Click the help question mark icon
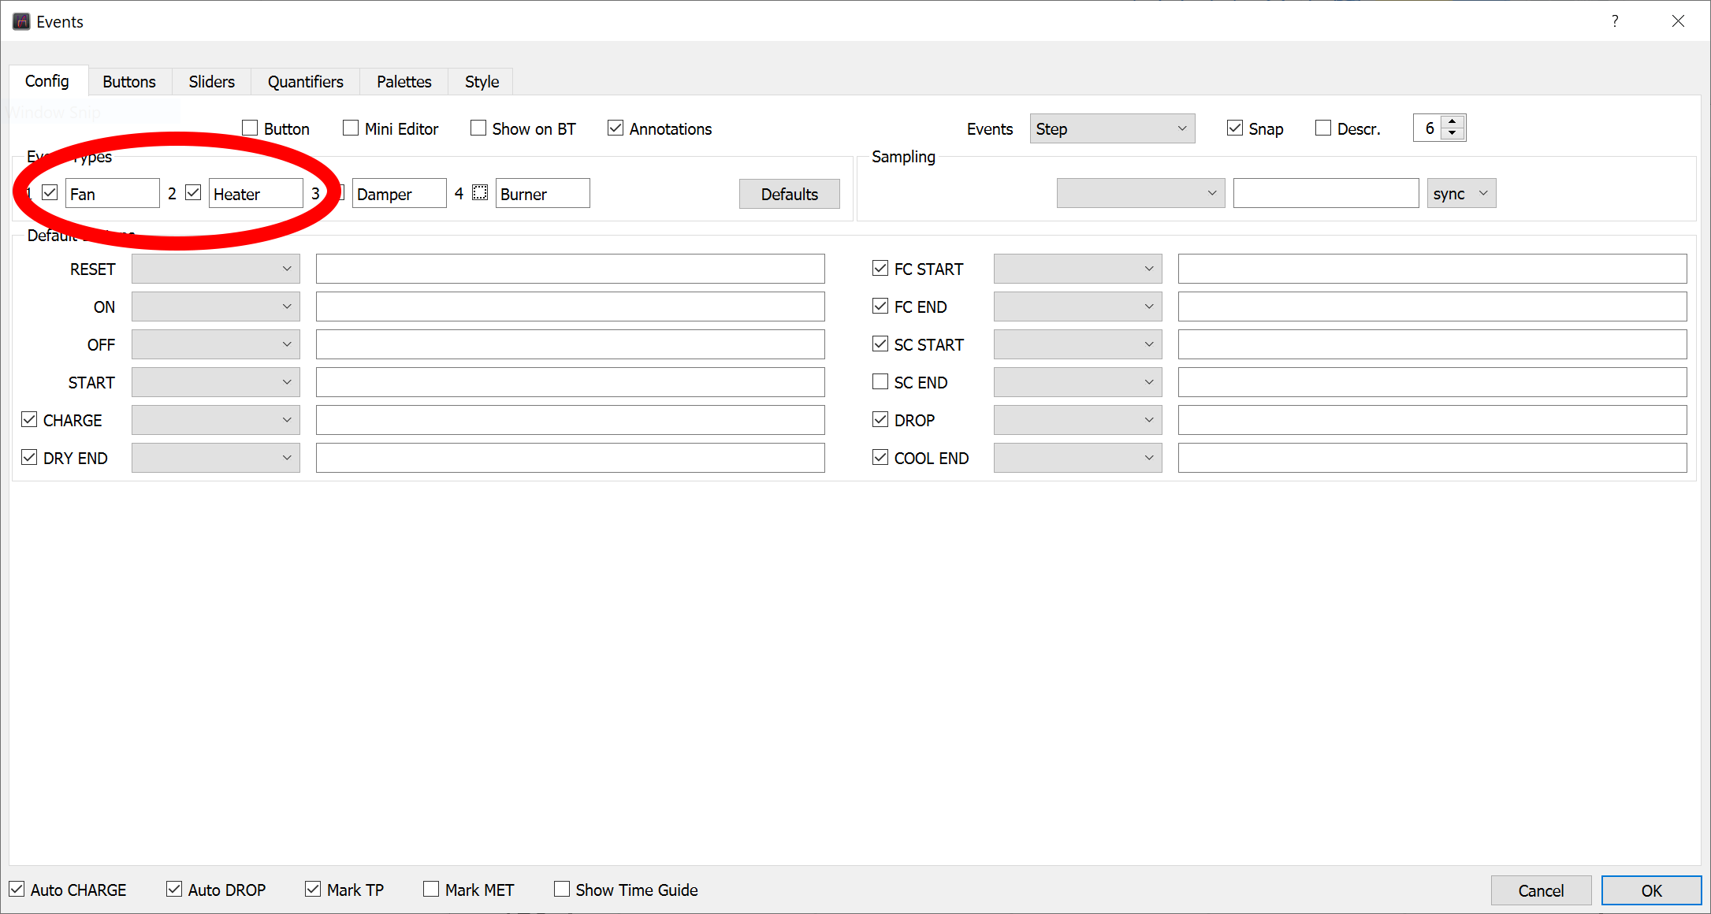The width and height of the screenshot is (1711, 914). click(1615, 21)
